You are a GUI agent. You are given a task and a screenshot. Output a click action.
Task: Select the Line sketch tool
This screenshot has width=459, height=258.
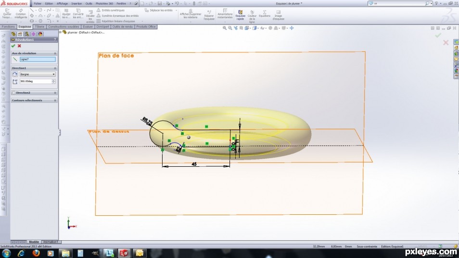[x=32, y=10]
